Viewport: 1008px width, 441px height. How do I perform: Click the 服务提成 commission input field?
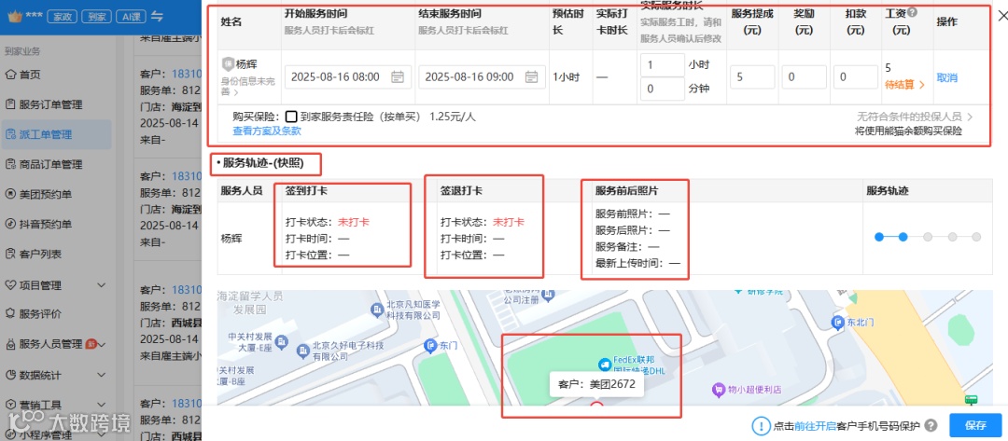click(752, 77)
